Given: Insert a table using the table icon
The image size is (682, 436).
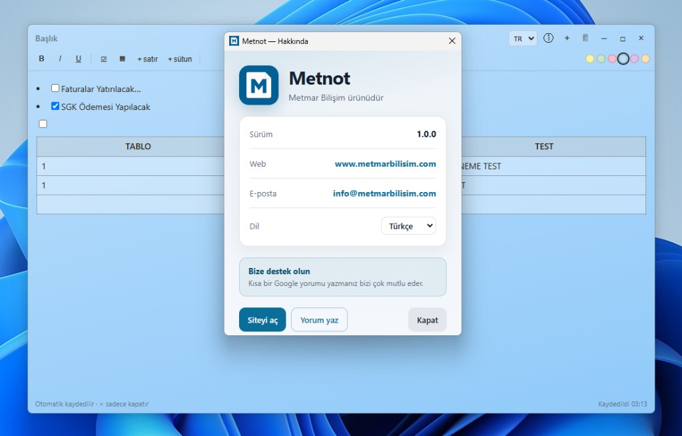Looking at the screenshot, I should click(x=123, y=59).
